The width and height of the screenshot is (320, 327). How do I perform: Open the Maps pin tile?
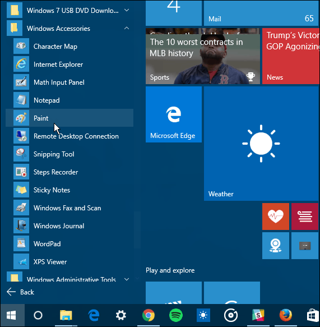coord(275,246)
